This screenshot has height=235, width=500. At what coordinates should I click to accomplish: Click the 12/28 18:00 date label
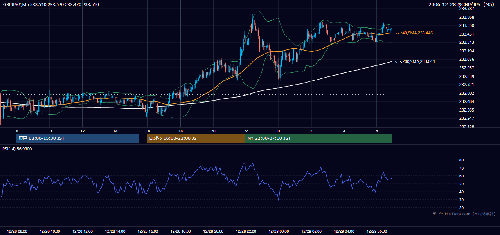coord(180,231)
